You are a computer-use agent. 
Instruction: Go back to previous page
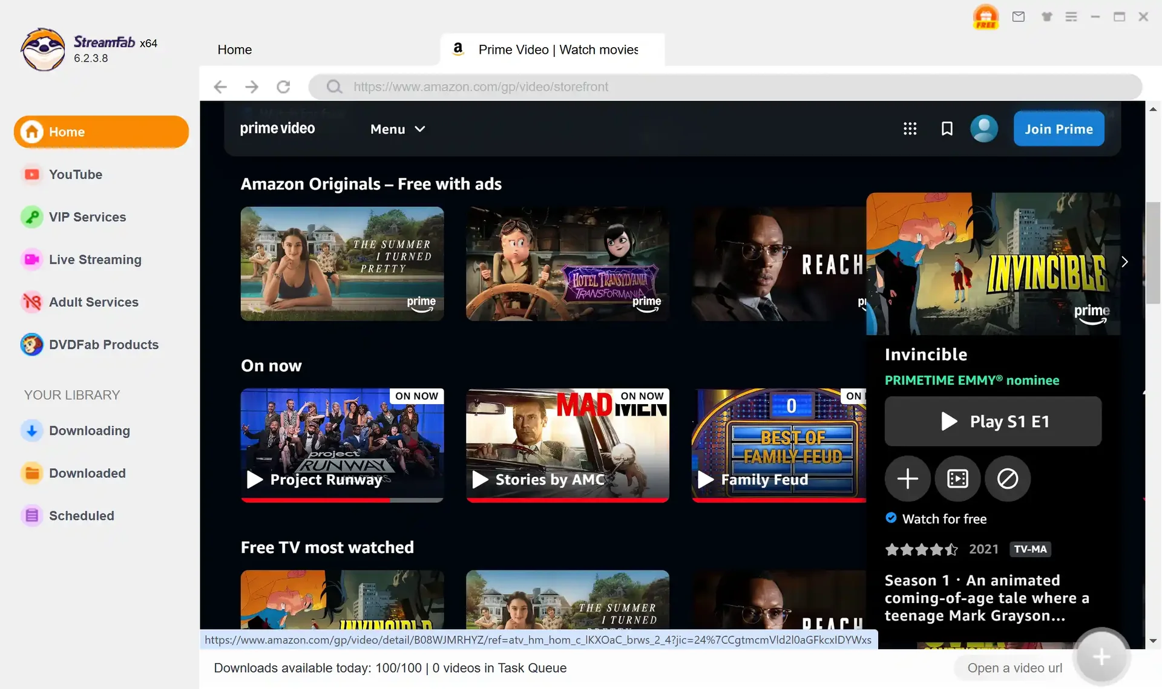[220, 87]
